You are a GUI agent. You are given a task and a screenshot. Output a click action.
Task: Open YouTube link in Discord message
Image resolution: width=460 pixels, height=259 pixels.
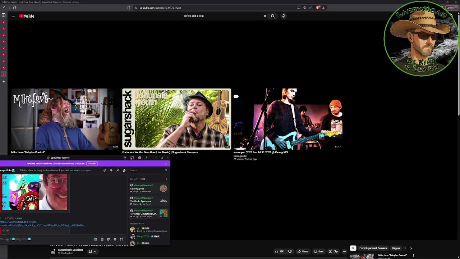[42, 224]
